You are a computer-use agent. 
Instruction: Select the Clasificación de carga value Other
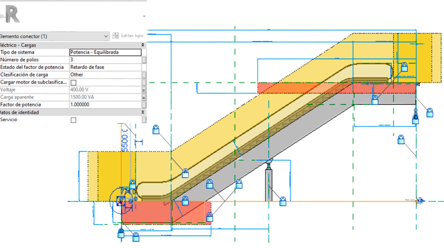tap(105, 75)
